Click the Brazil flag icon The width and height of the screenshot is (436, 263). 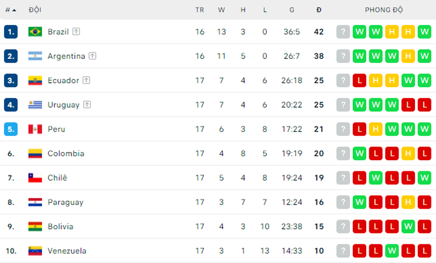(x=35, y=32)
